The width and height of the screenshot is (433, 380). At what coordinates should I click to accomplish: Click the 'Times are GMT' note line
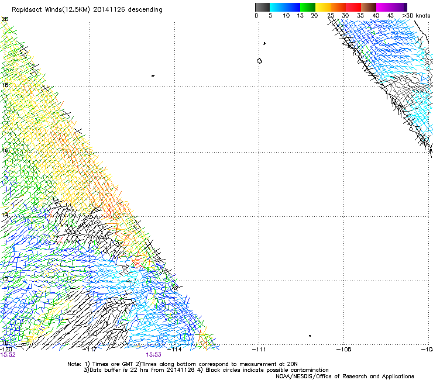pos(182,364)
